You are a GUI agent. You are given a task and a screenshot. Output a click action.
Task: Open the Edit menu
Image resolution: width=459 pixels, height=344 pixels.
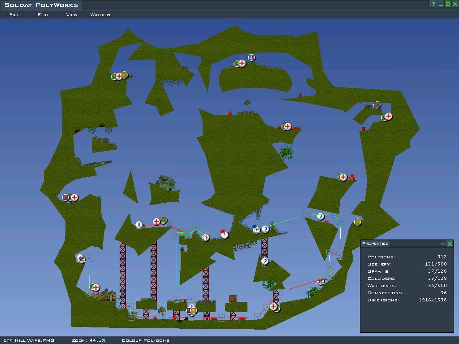coord(43,15)
